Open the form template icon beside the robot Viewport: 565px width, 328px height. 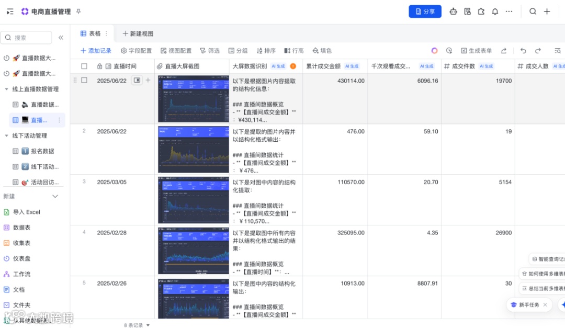click(x=467, y=12)
